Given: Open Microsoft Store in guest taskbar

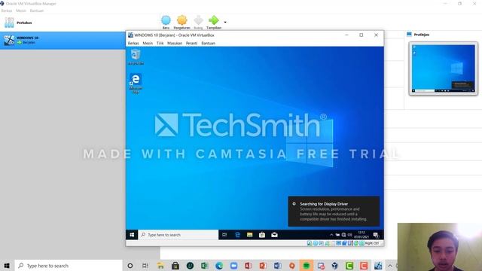Looking at the screenshot, I should [x=262, y=235].
